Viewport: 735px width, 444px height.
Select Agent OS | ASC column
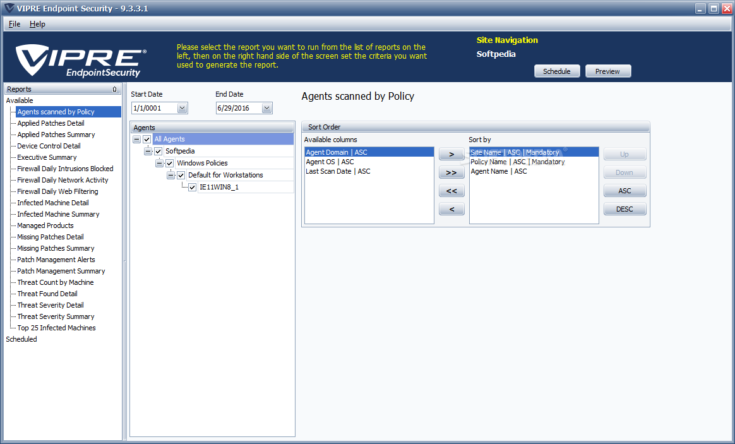(x=369, y=162)
